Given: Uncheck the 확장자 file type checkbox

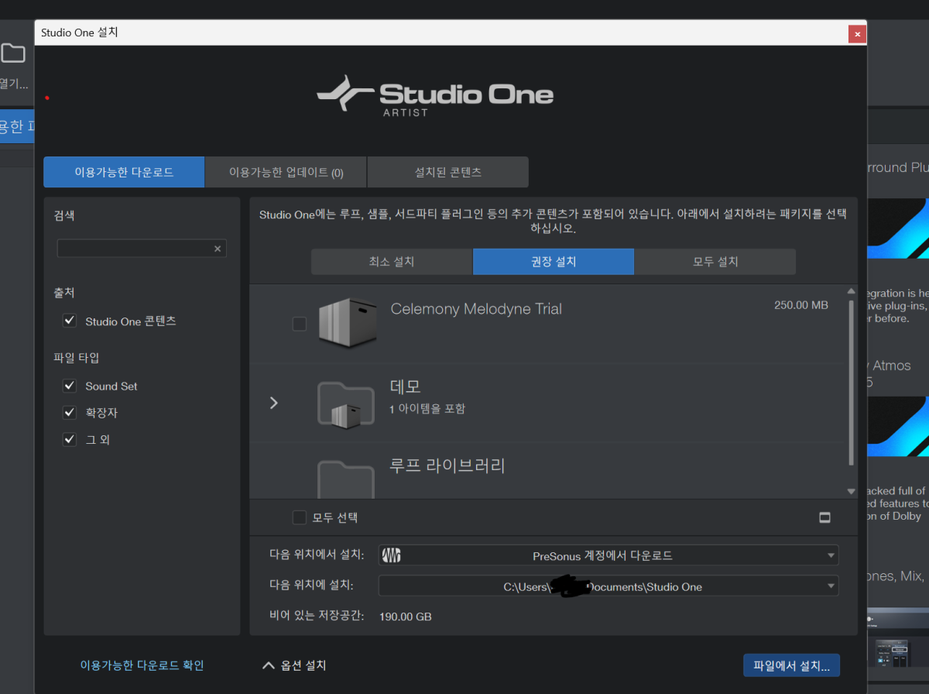Looking at the screenshot, I should point(70,413).
